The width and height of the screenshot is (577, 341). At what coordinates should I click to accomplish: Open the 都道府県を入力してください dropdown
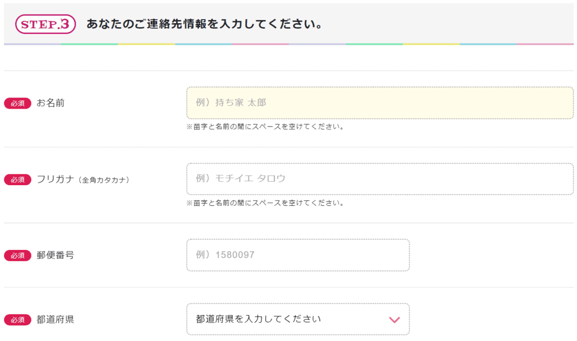pyautogui.click(x=298, y=319)
